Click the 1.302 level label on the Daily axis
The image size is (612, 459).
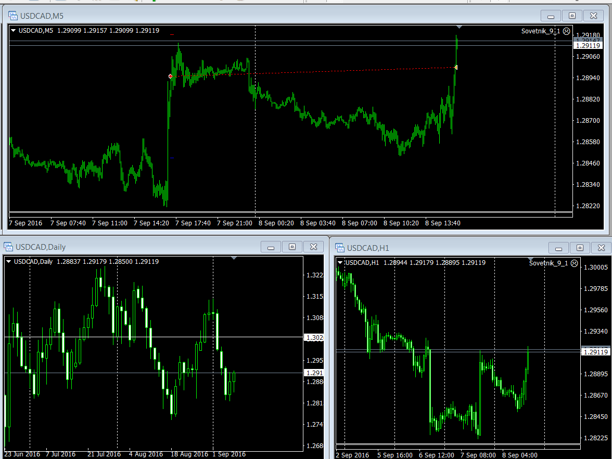(314, 338)
